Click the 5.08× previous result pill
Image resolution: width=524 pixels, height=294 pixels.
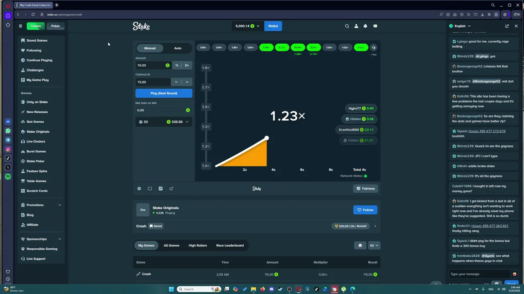(267, 48)
